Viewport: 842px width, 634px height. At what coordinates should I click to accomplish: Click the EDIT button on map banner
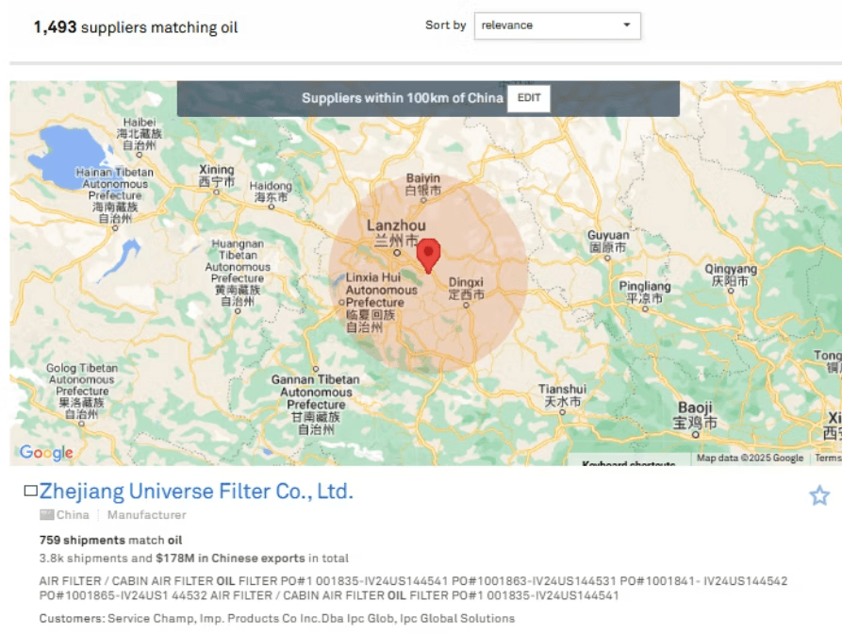[528, 98]
